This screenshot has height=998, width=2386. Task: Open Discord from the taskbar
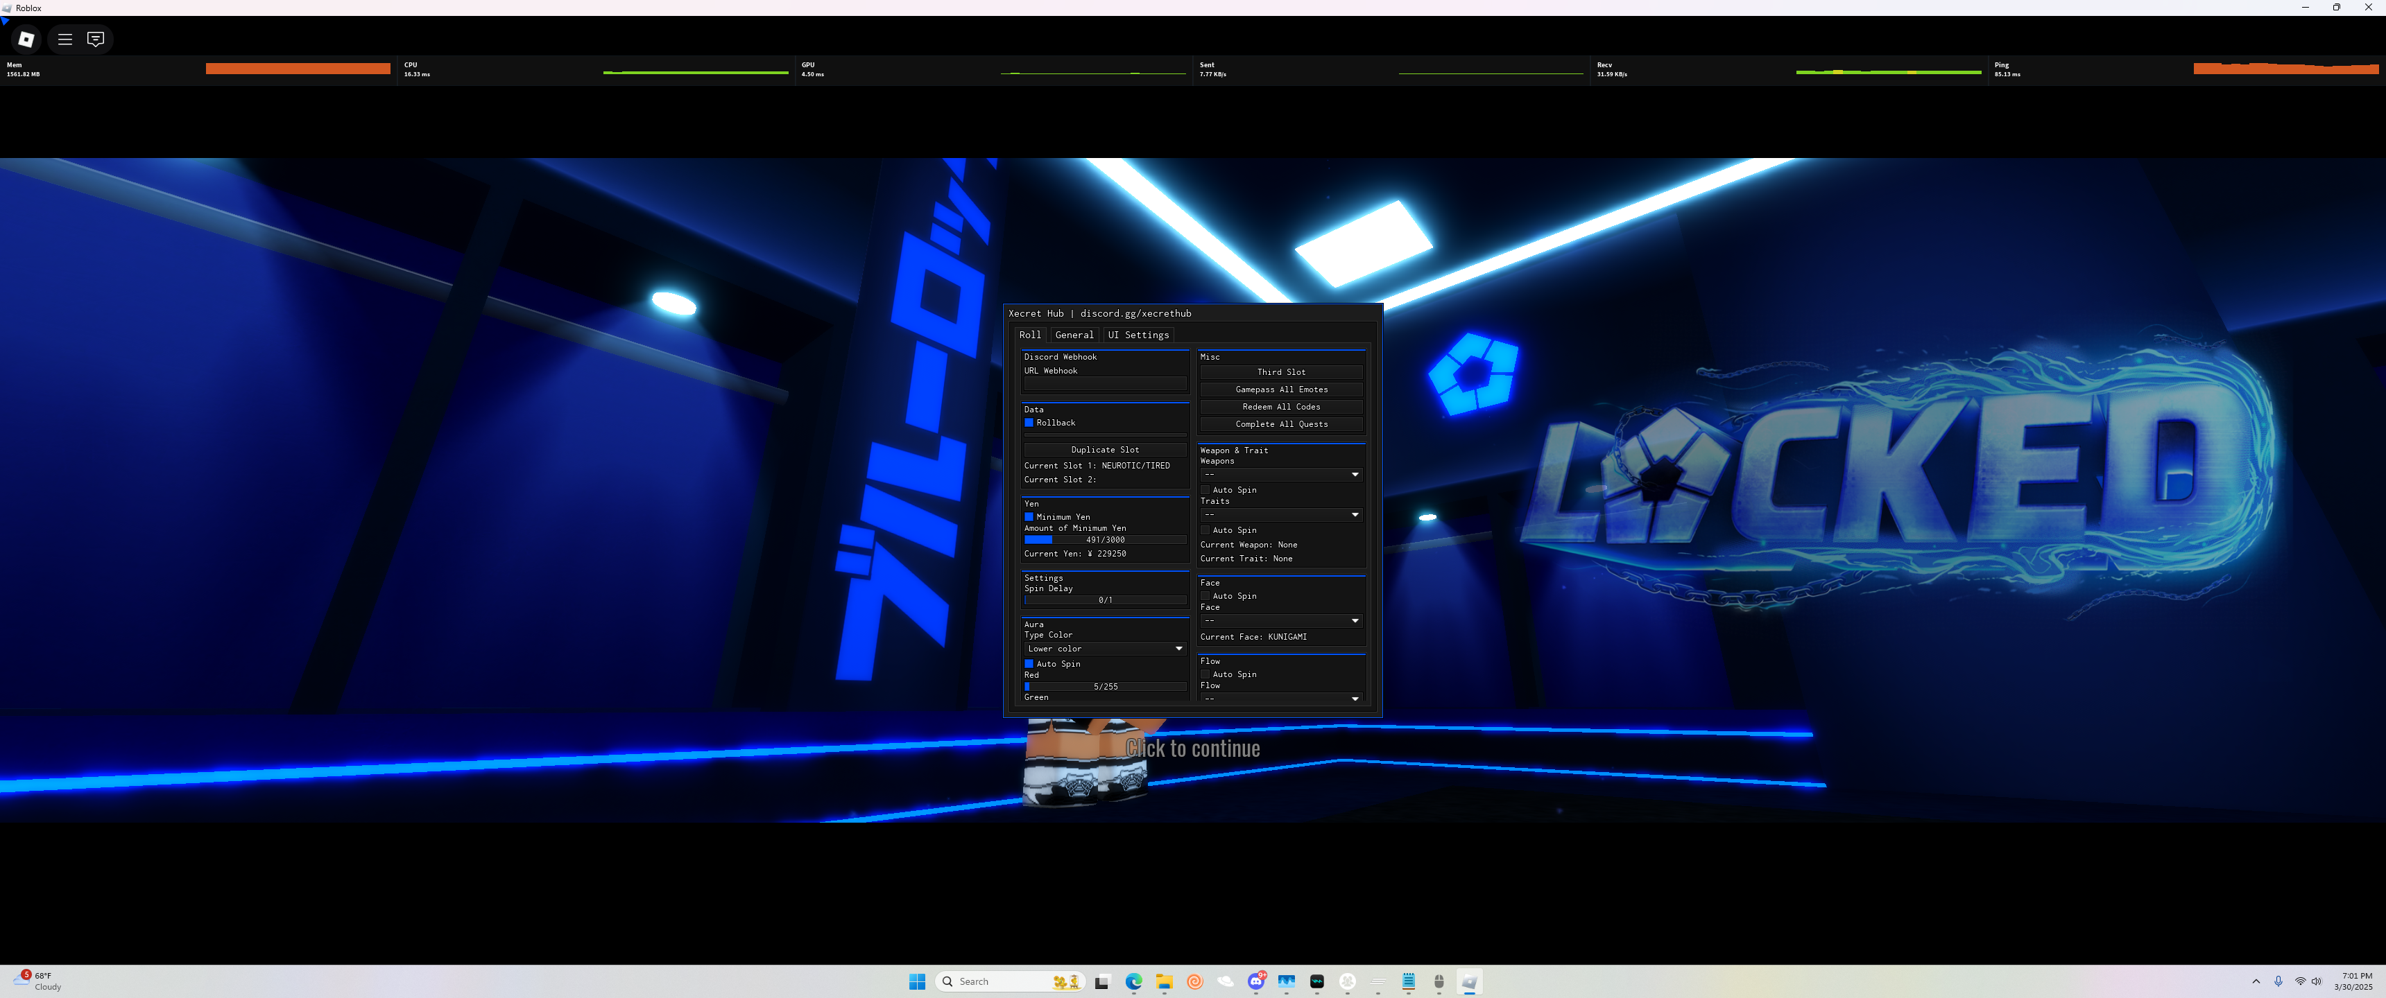pyautogui.click(x=1256, y=981)
